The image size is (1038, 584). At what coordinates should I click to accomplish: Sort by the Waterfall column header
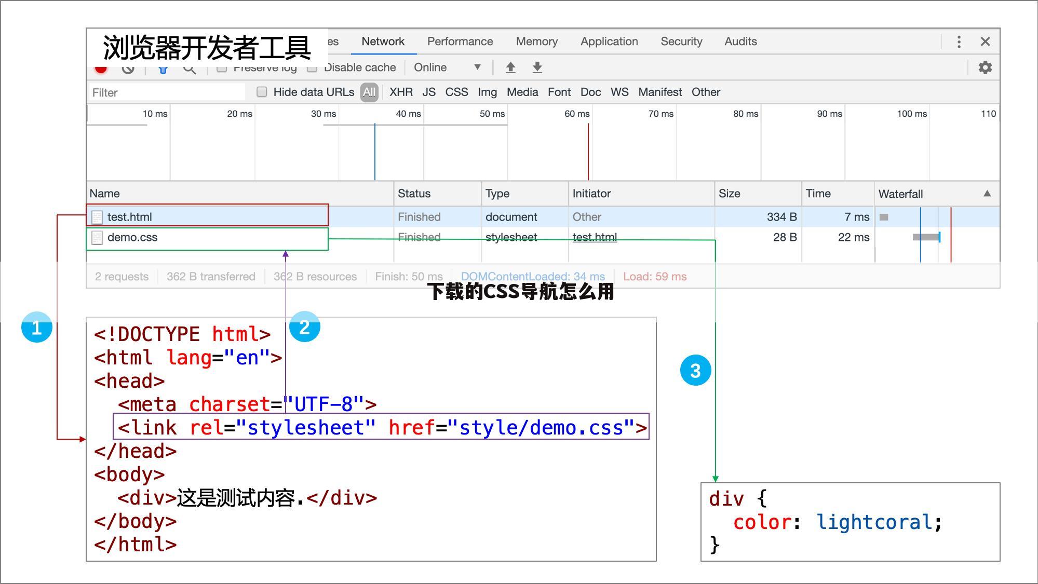[937, 194]
